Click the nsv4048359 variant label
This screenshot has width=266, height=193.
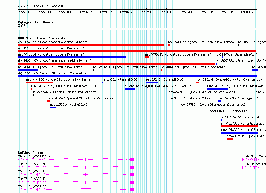point(244,130)
